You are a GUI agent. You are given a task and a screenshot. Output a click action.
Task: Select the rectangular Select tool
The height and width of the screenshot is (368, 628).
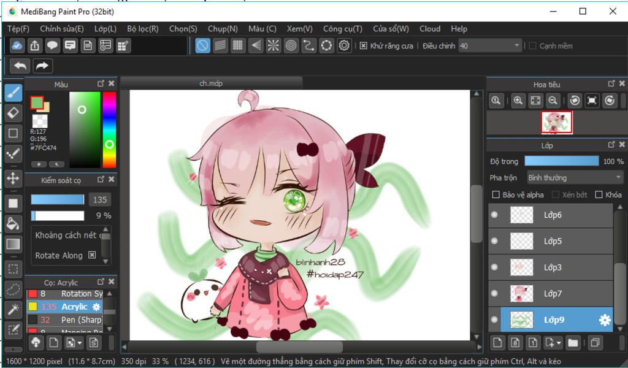pyautogui.click(x=13, y=269)
